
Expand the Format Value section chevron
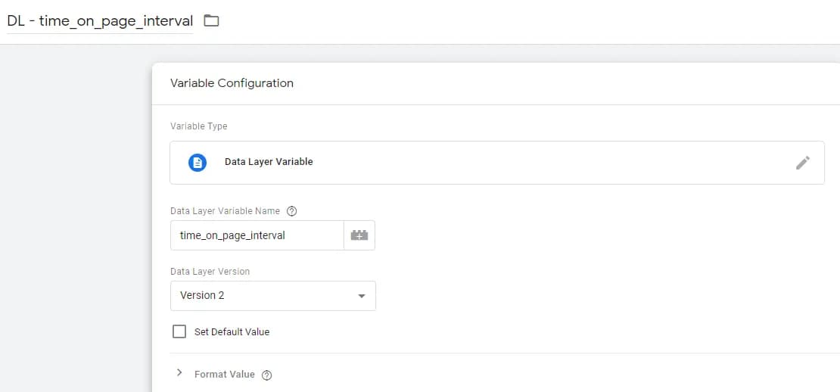pos(179,373)
